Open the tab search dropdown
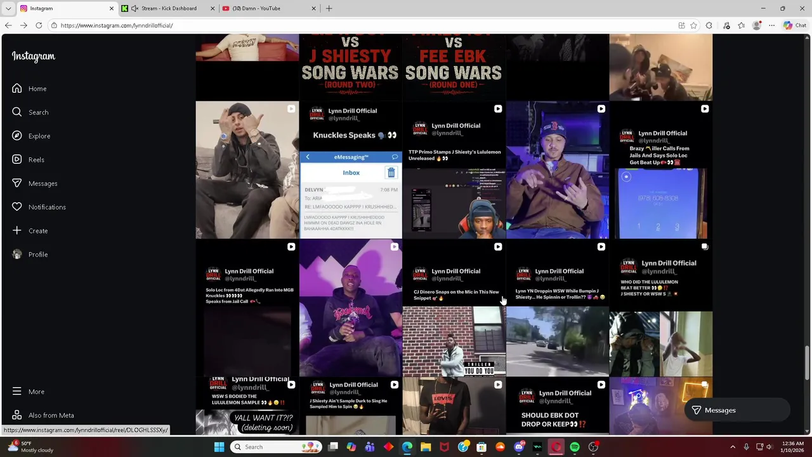This screenshot has height=457, width=812. (8, 8)
